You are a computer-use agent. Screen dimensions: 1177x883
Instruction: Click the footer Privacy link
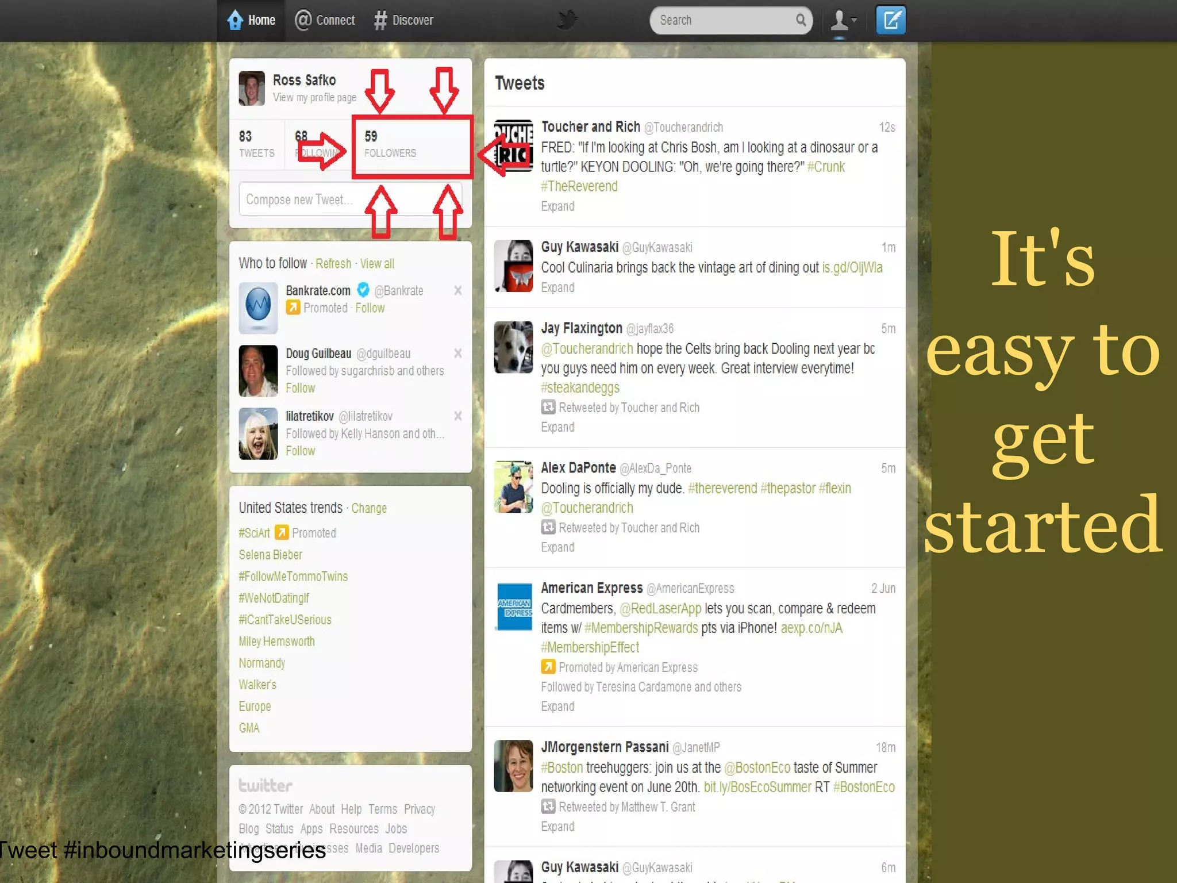tap(420, 809)
